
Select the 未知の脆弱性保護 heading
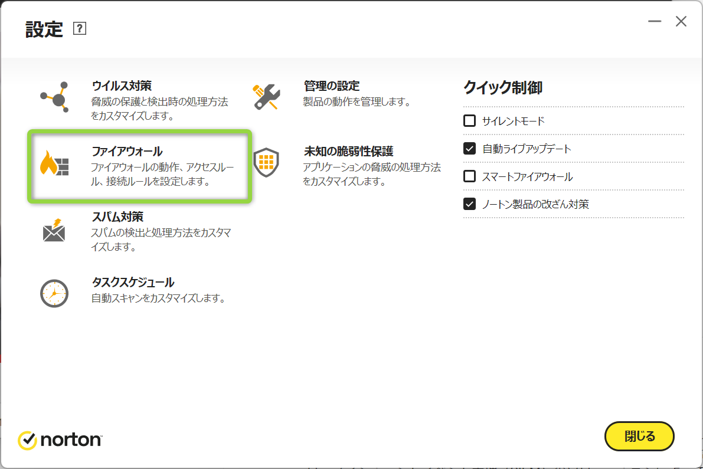click(348, 152)
